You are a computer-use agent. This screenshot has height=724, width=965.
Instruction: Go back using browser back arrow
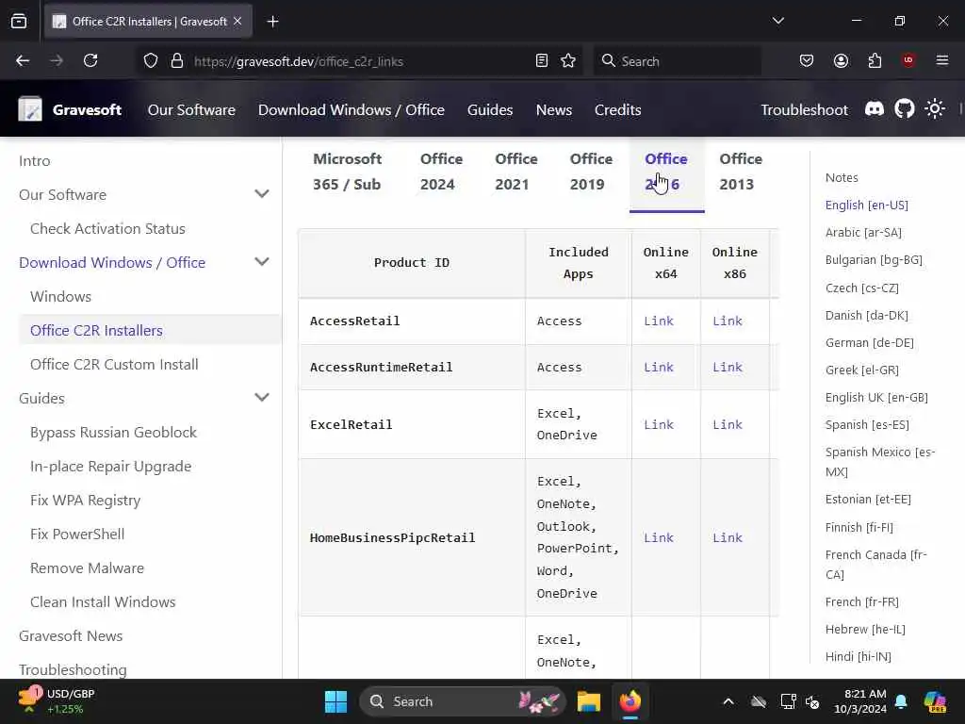(23, 61)
